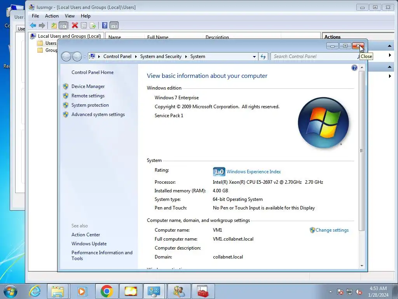398x299 pixels.
Task: Toggle the Show/Hide Action Pane toolbar icon
Action: click(x=114, y=25)
